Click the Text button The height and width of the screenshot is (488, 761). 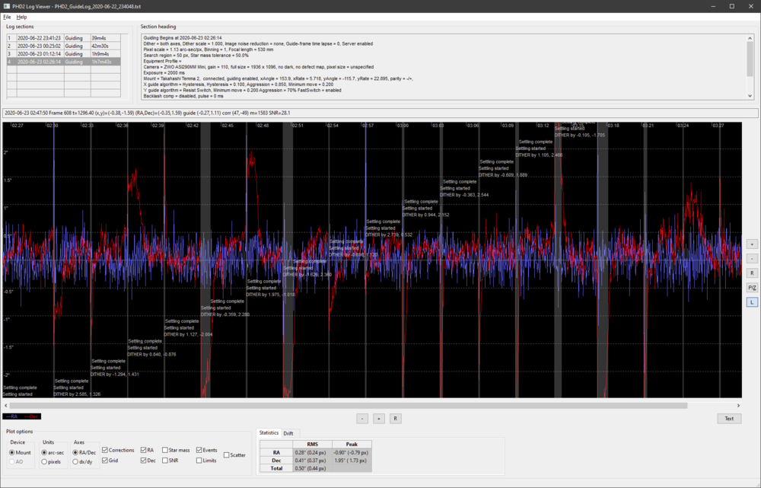[729, 419]
